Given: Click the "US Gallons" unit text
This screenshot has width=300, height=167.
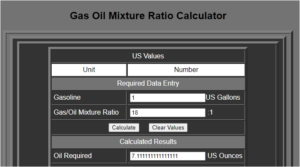Looking at the screenshot, I should click(x=223, y=98).
